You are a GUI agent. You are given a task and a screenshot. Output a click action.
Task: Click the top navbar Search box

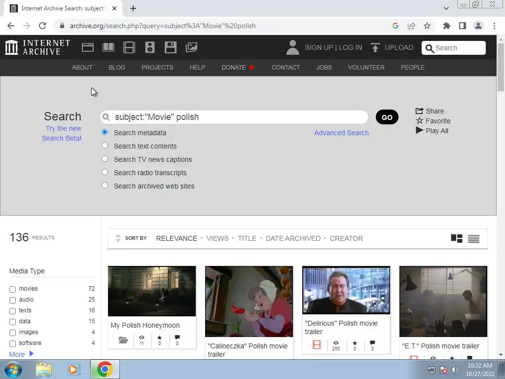(454, 48)
